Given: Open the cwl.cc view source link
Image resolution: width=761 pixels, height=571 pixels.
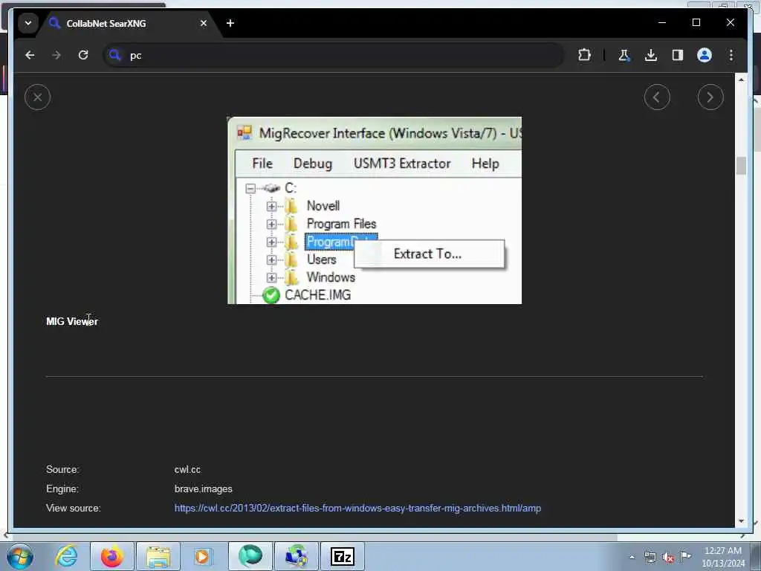Looking at the screenshot, I should click(x=357, y=508).
